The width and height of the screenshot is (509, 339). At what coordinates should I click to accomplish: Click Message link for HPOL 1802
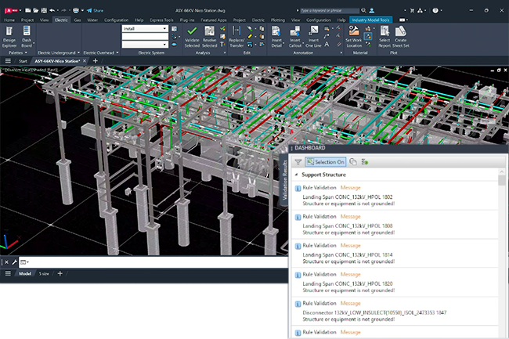(350, 188)
